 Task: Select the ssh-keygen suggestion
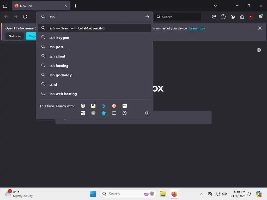(x=94, y=37)
